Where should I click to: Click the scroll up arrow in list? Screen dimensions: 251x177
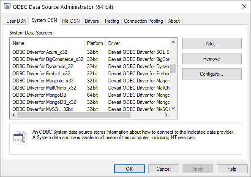(x=173, y=42)
